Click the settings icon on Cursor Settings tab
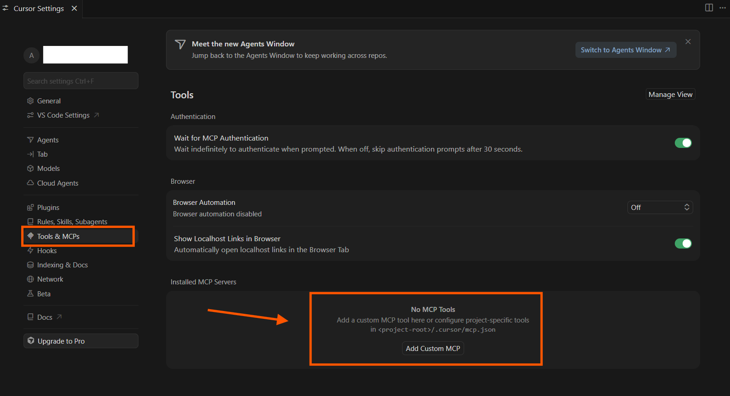This screenshot has height=396, width=730. (x=6, y=8)
